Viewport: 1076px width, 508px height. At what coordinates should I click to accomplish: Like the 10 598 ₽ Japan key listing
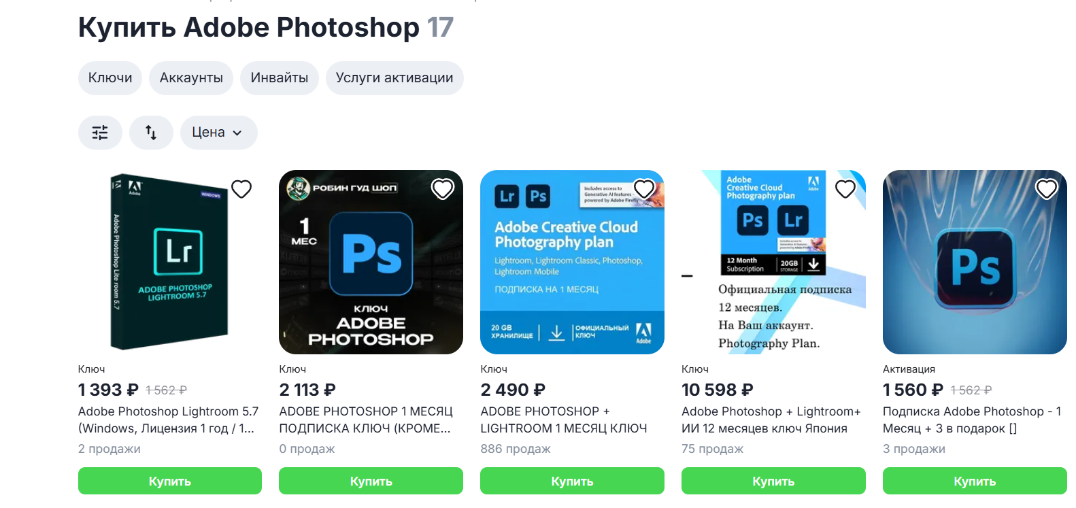pos(845,189)
